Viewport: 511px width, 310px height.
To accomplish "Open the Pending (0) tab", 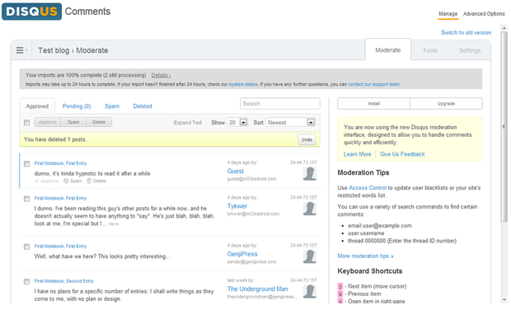I will point(77,106).
